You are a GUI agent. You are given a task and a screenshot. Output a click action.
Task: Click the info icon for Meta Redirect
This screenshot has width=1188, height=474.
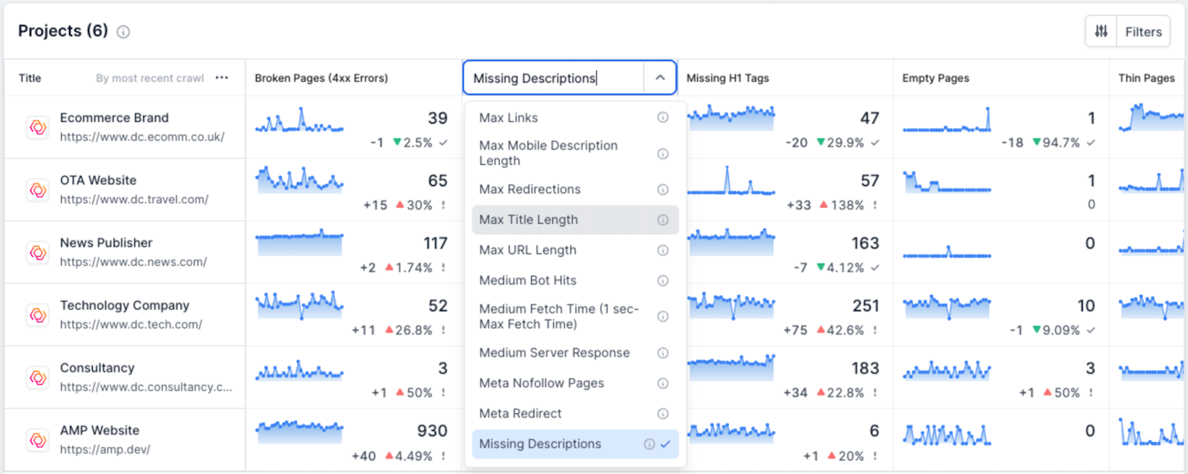click(662, 414)
